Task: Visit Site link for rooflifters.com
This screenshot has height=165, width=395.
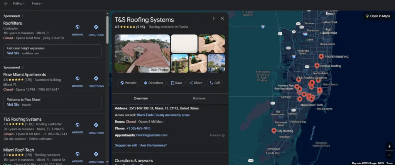Action: 13,53
